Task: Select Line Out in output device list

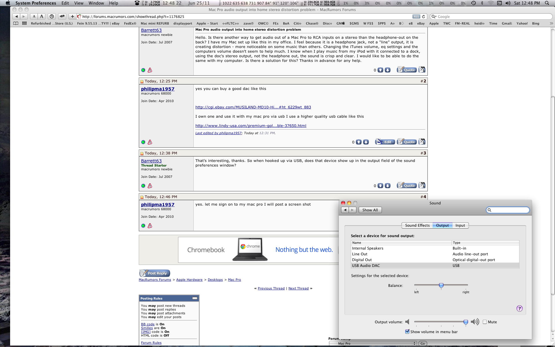Action: (360, 254)
